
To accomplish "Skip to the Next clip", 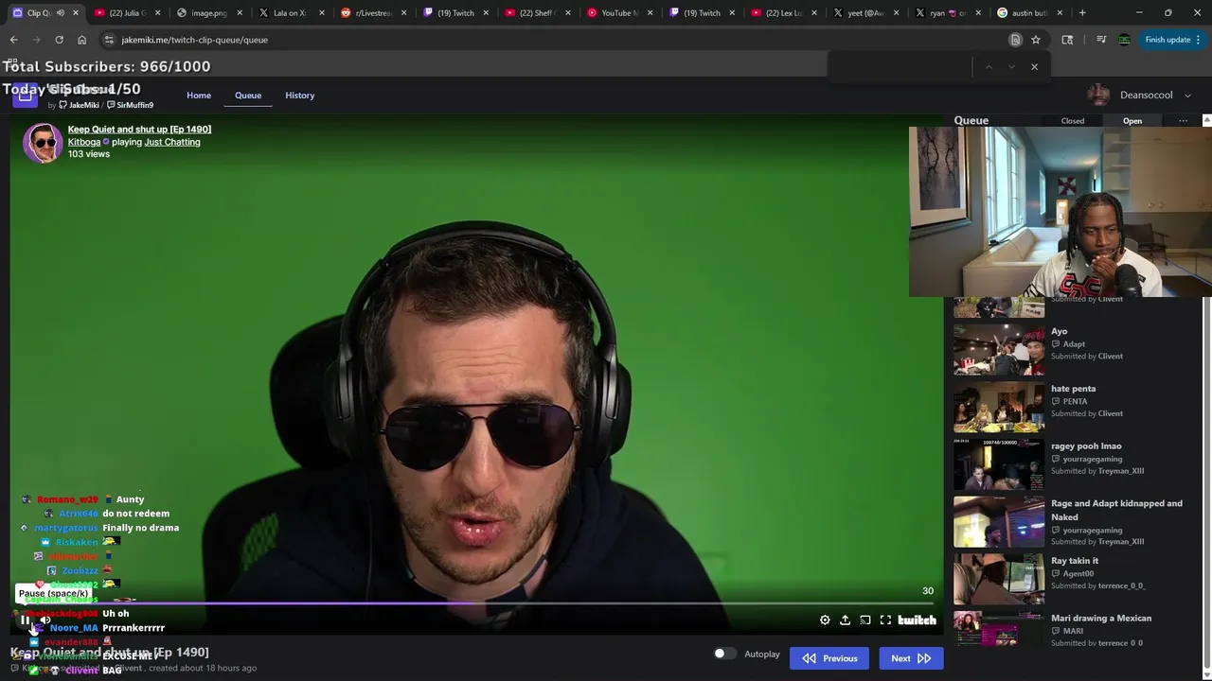I will coord(911,658).
